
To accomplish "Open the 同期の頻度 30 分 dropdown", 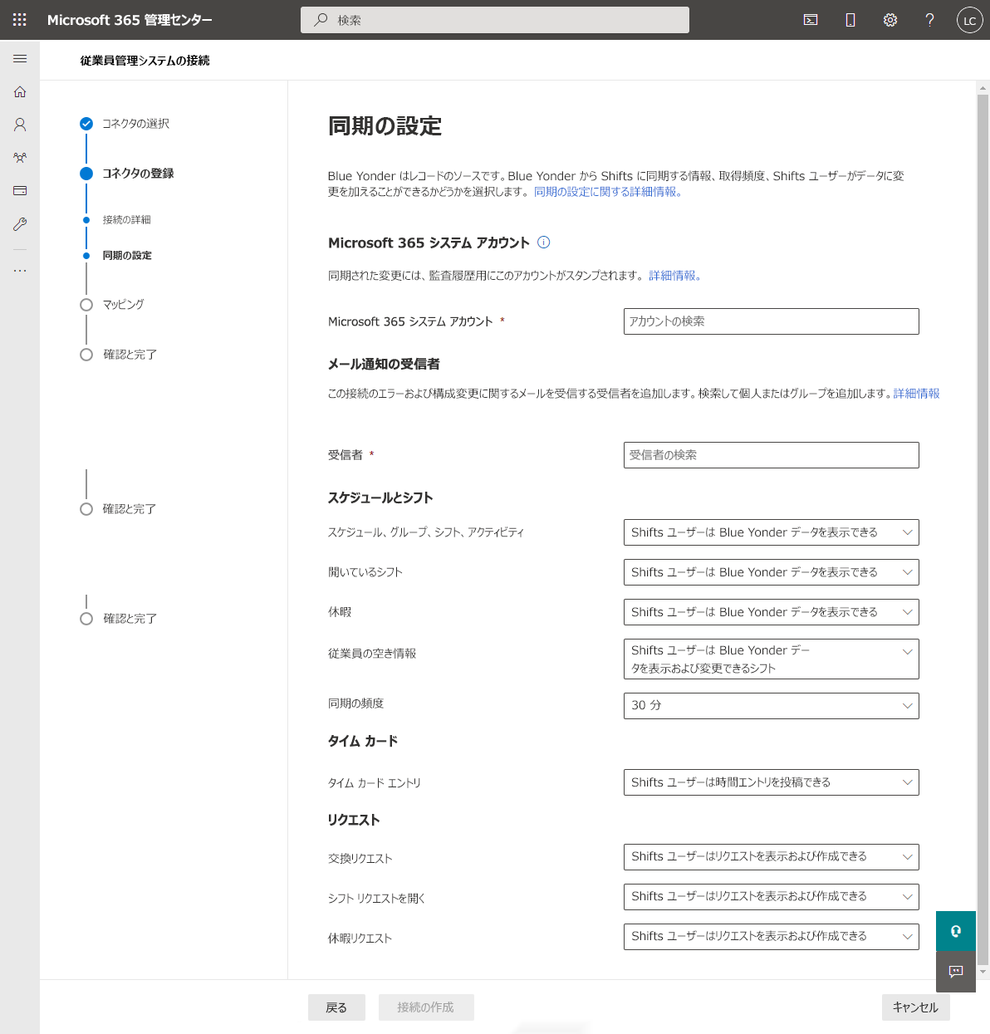I will click(x=771, y=706).
